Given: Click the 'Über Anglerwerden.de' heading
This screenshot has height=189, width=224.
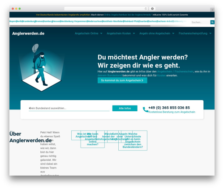Looking at the screenshot, I should point(30,137).
